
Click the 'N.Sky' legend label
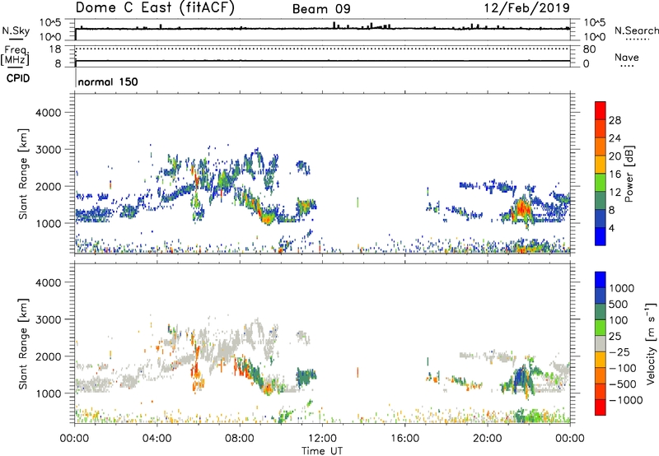pos(16,30)
